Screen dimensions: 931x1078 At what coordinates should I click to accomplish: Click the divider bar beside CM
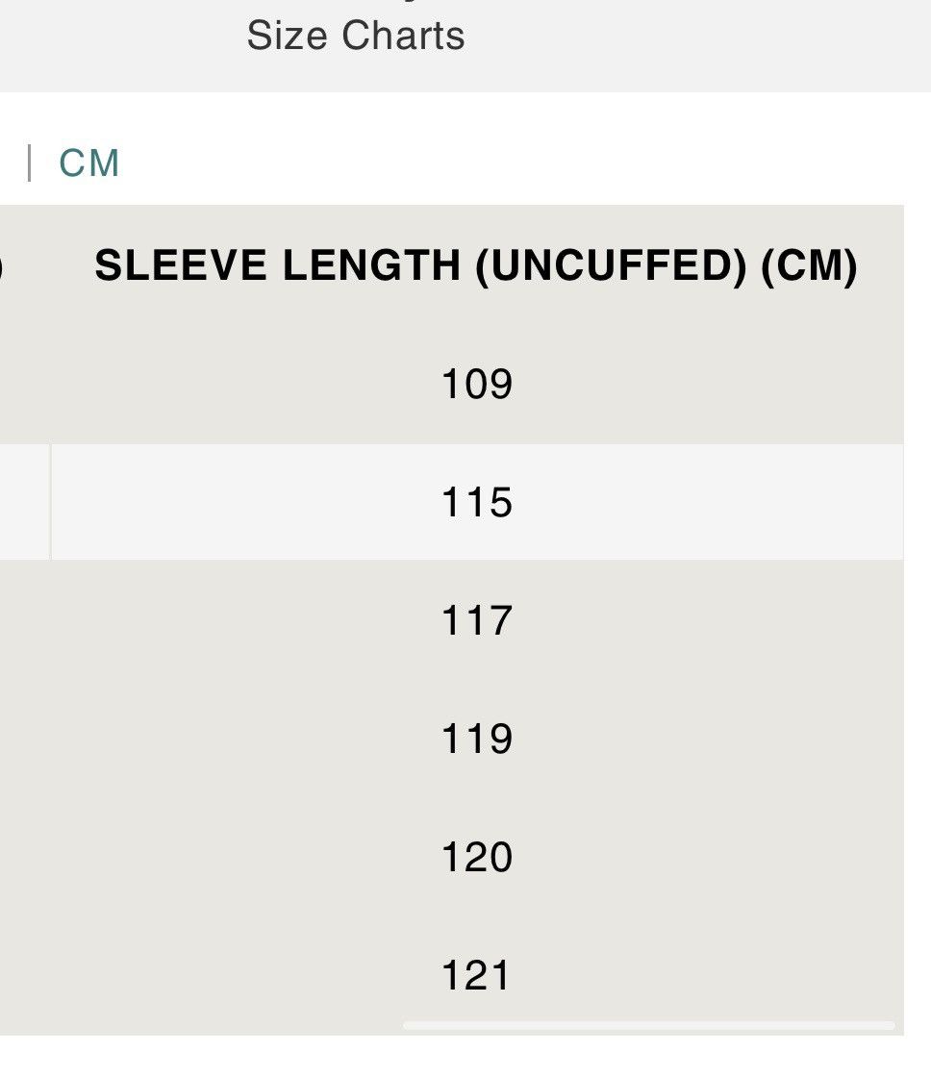click(x=29, y=163)
